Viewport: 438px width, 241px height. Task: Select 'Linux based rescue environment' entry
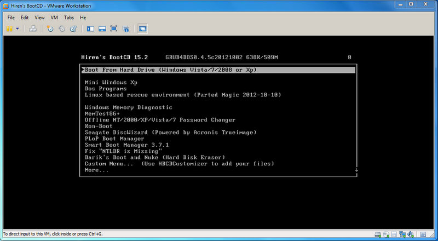tap(183, 95)
